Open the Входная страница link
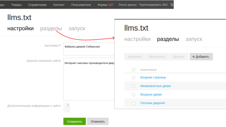 pos(153,78)
